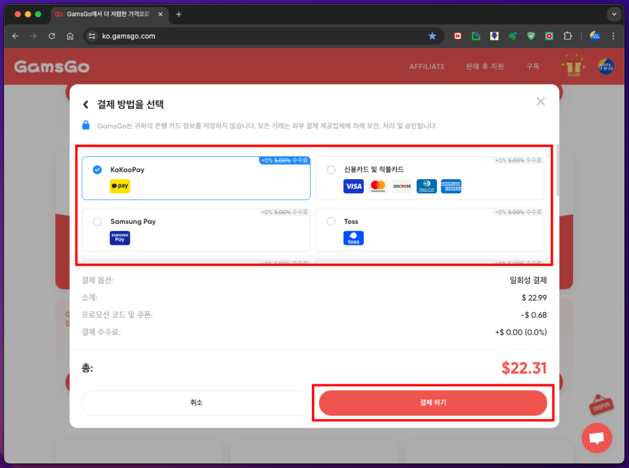
Task: Click the back chevron beside 결제 방법을 선택
Action: click(x=85, y=105)
